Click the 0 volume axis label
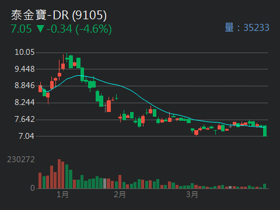The height and width of the screenshot is (210, 280). coord(33,188)
